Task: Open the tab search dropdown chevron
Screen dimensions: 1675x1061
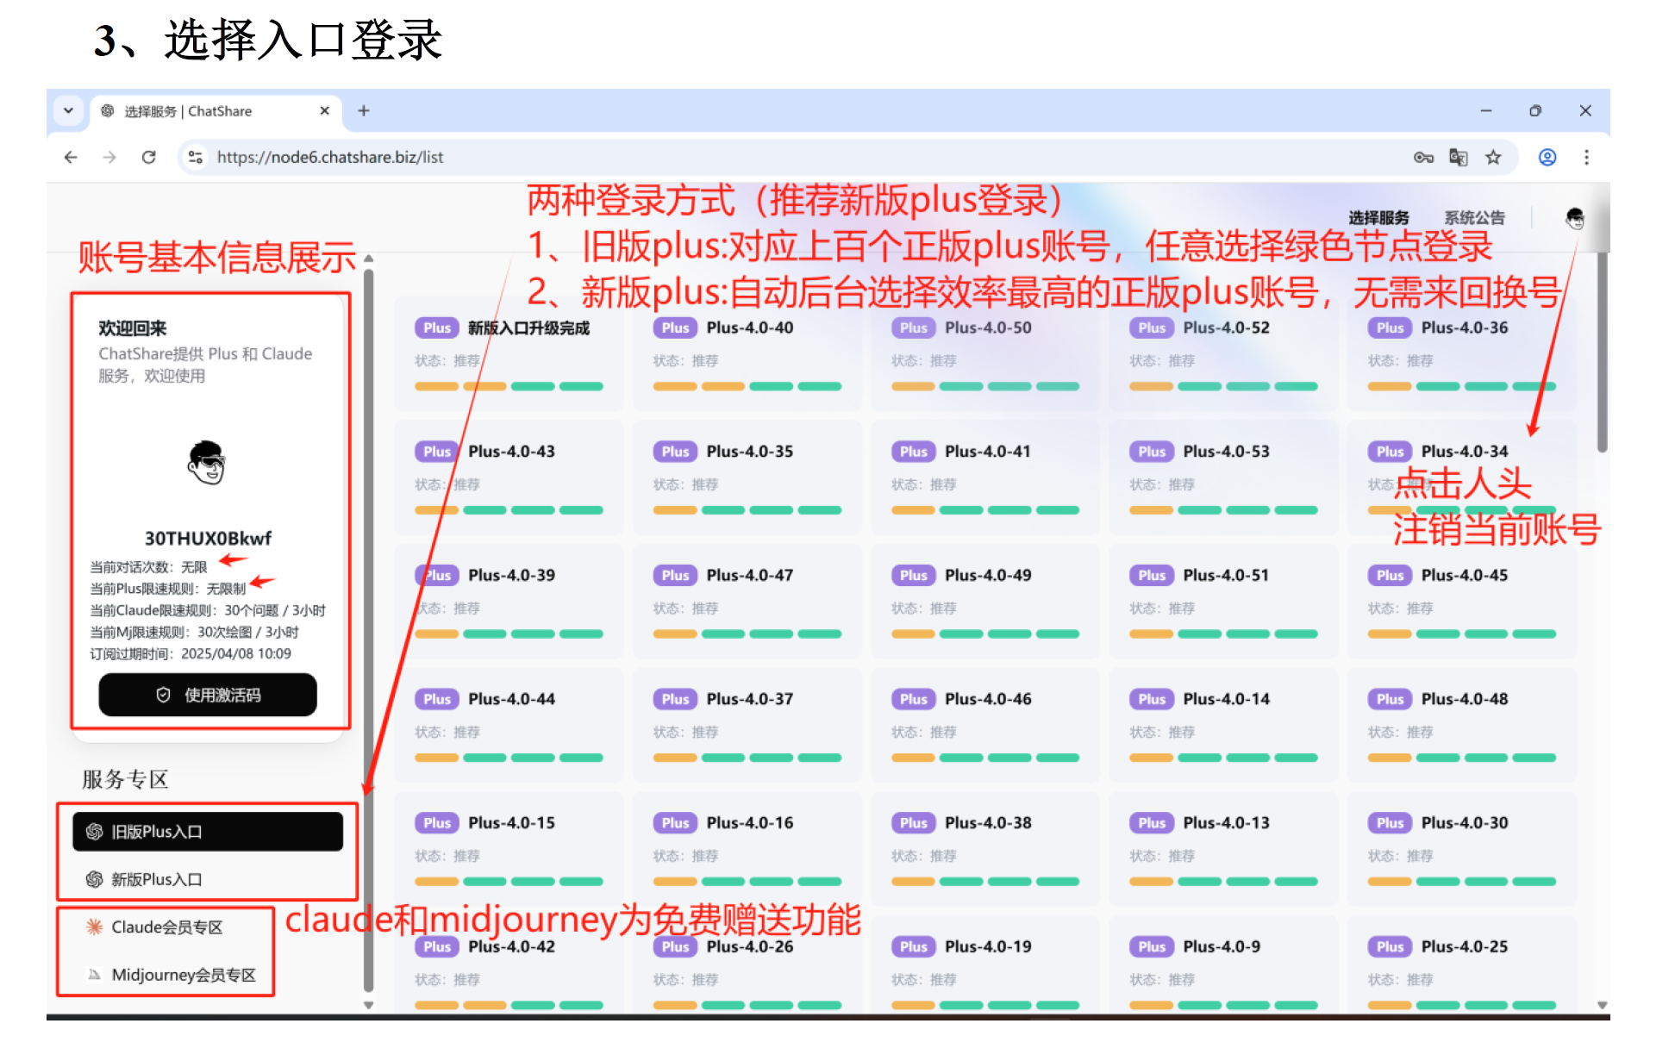Action: point(69,110)
